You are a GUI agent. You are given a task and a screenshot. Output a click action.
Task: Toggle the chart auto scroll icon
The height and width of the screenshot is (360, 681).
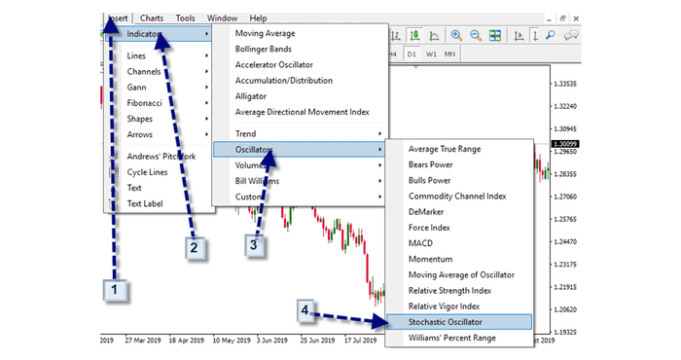(519, 36)
